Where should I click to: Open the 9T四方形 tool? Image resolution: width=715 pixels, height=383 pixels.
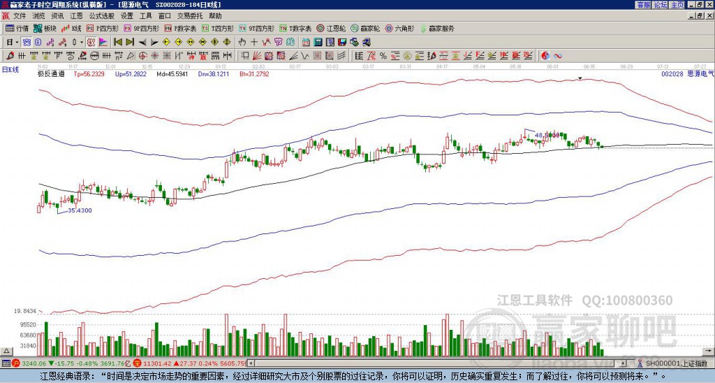click(256, 28)
